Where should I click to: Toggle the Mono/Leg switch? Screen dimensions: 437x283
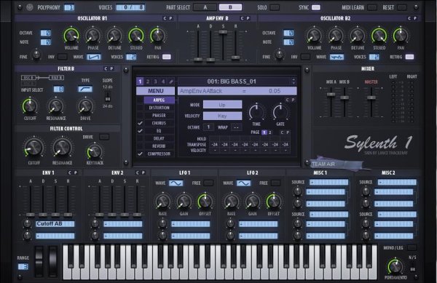[412, 247]
